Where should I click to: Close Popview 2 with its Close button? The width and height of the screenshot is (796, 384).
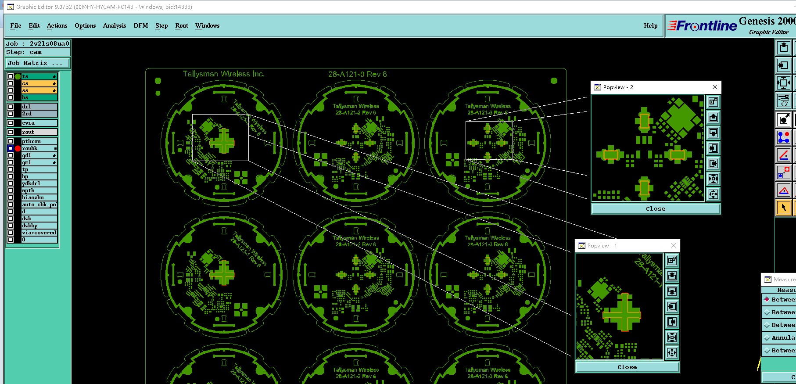tap(656, 209)
